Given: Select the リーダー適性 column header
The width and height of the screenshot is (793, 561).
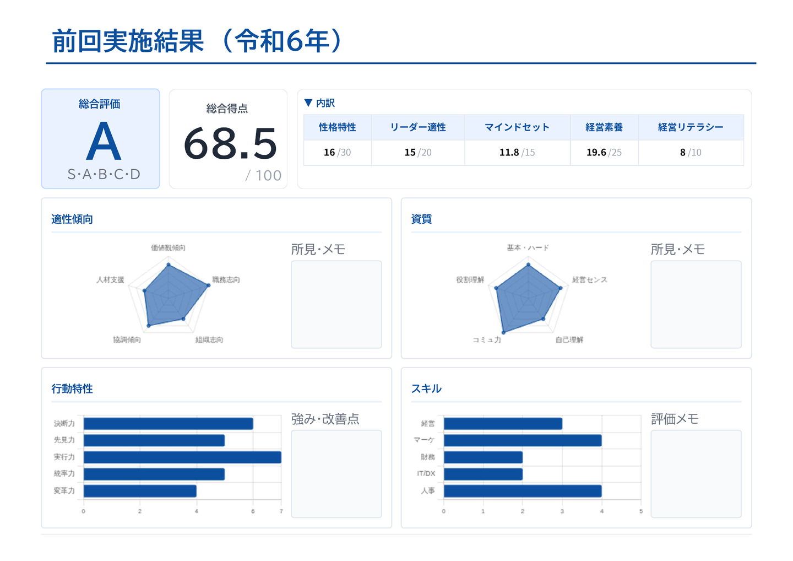Looking at the screenshot, I should [418, 127].
